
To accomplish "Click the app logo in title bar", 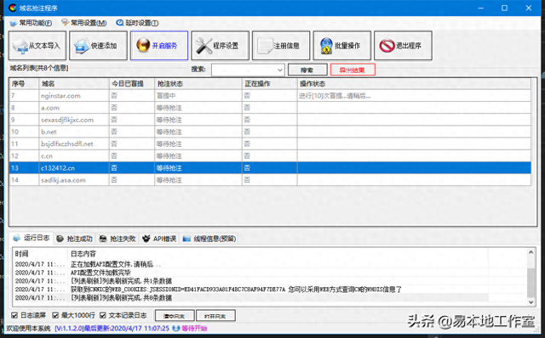I will [13, 8].
